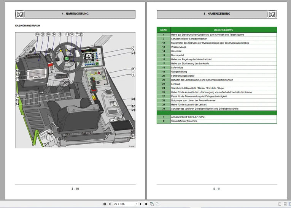This screenshot has width=291, height=208.
Task: Click page number 4 - 10 footer
Action: [75, 189]
